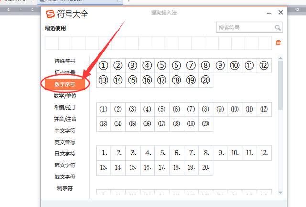Insert circled number ⑦
This screenshot has height=207, width=306.
tap(191, 65)
